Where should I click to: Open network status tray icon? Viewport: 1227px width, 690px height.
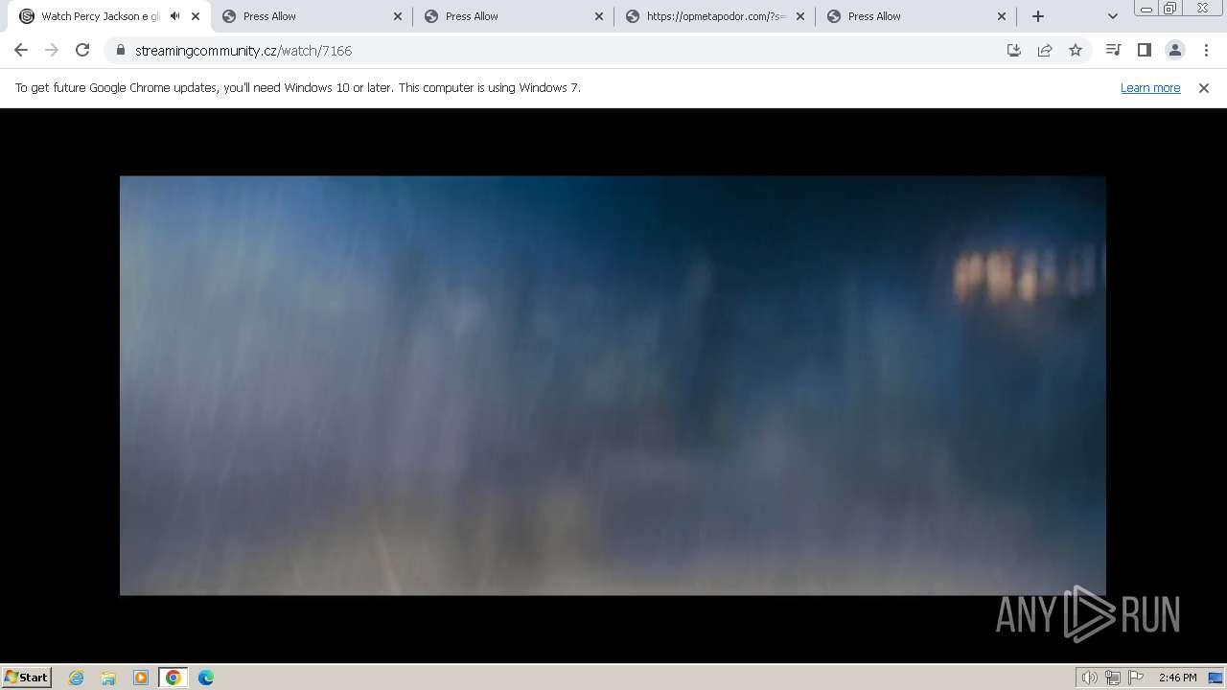(1113, 678)
